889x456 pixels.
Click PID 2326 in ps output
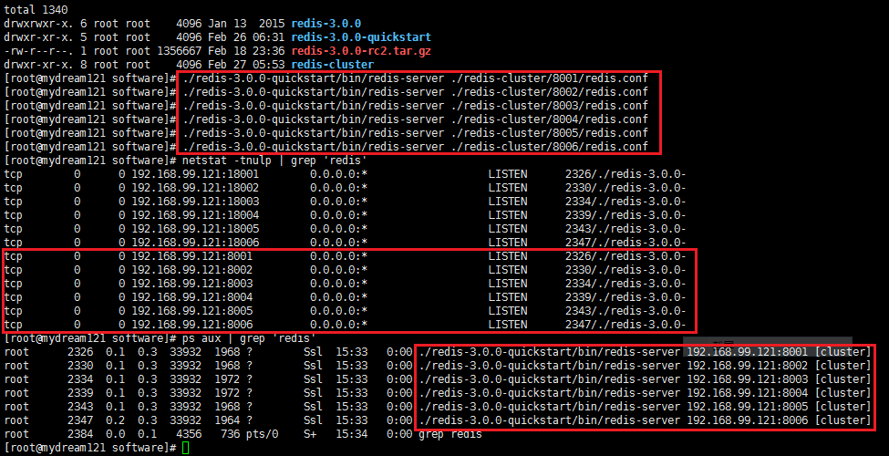pos(80,352)
